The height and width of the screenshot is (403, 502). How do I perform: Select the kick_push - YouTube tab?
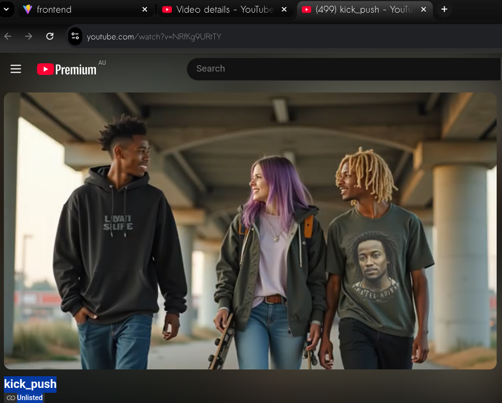pos(364,10)
